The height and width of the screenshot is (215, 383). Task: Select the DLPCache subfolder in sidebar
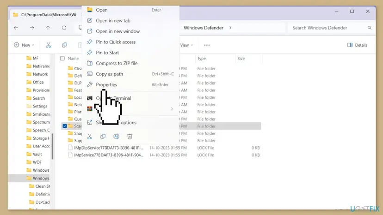click(x=42, y=203)
